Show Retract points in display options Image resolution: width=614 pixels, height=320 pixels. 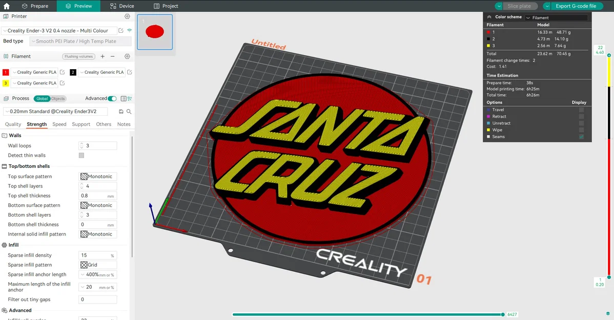[x=582, y=117]
